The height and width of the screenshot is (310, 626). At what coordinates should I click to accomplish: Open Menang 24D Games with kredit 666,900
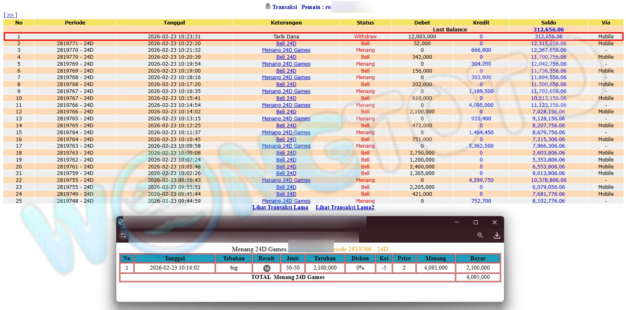coord(286,50)
